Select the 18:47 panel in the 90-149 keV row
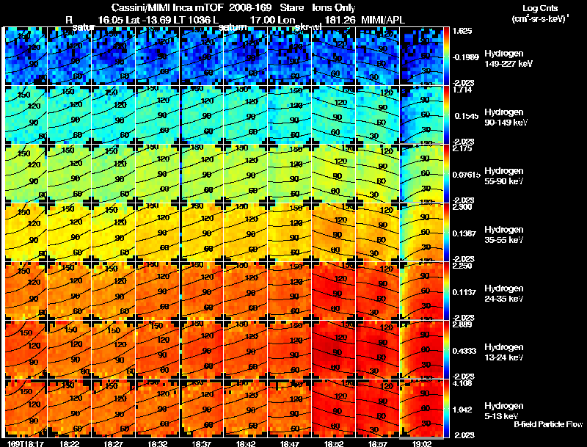Viewport: 587px width, 447px height. (289, 115)
